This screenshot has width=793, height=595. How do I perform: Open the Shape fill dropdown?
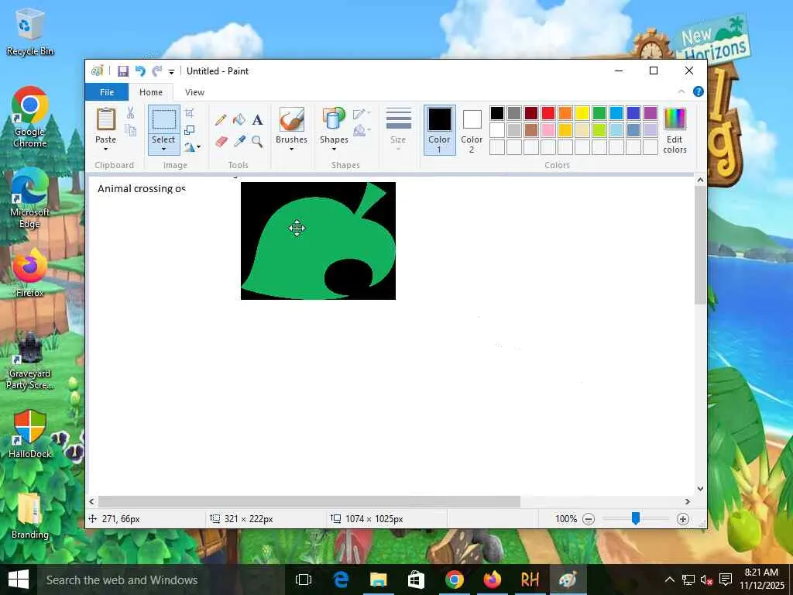(362, 131)
